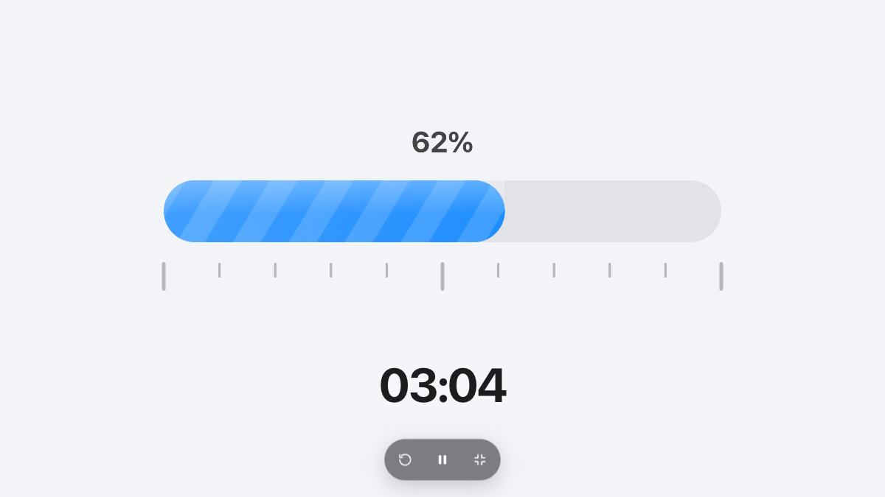
Task: Click the seconds digits 04 in timer
Action: 477,385
